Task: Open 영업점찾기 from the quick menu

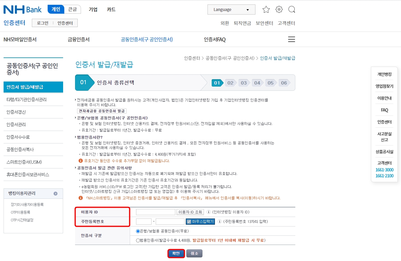Action: [384, 86]
